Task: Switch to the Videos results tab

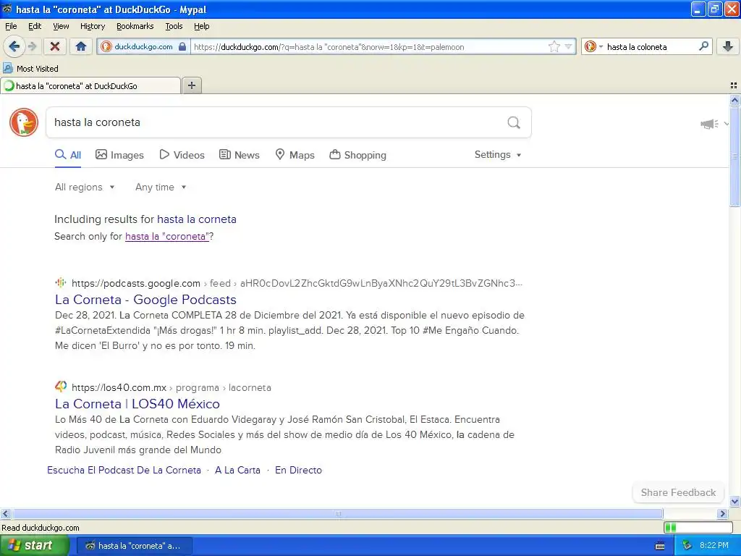Action: [x=182, y=155]
